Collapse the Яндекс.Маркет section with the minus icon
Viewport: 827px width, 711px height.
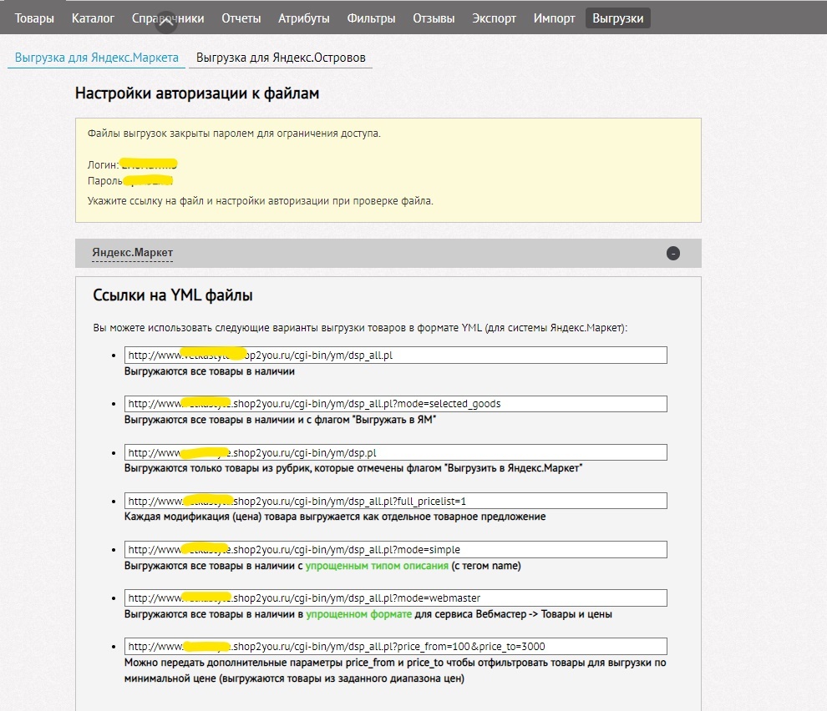click(x=673, y=254)
